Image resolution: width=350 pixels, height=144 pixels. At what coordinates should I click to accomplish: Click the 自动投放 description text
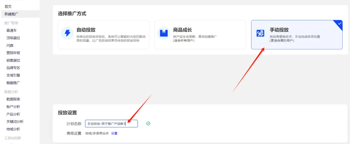[x=111, y=39]
